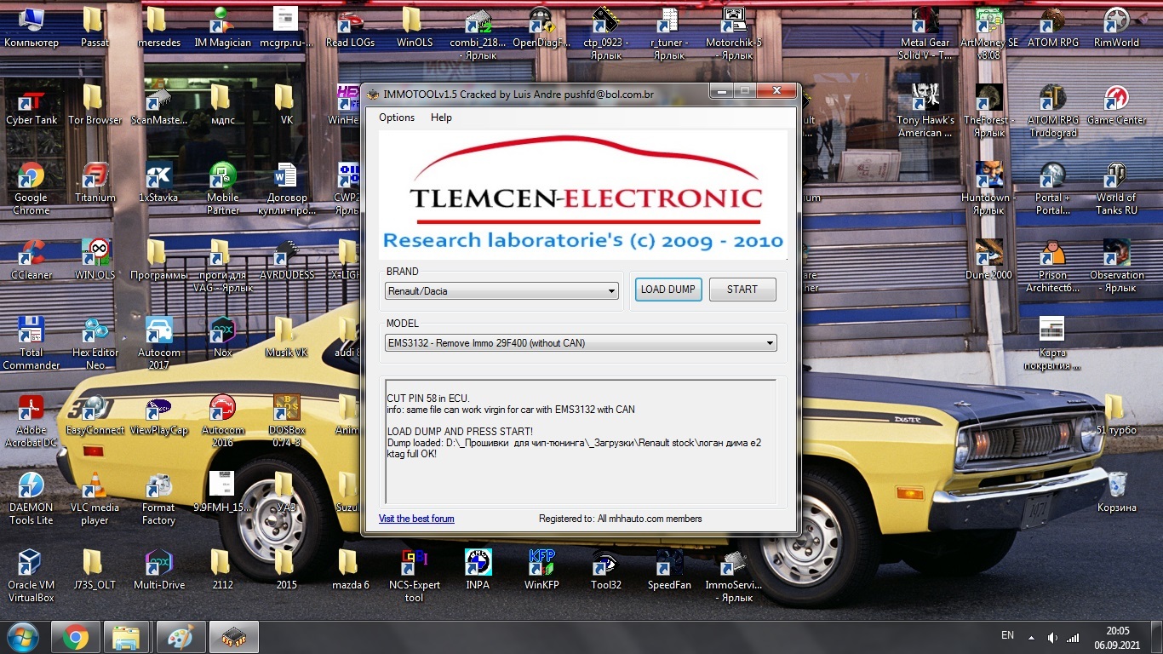Select the Tool32 desktop icon
Screen dimensions: 1163x654
[x=606, y=571]
